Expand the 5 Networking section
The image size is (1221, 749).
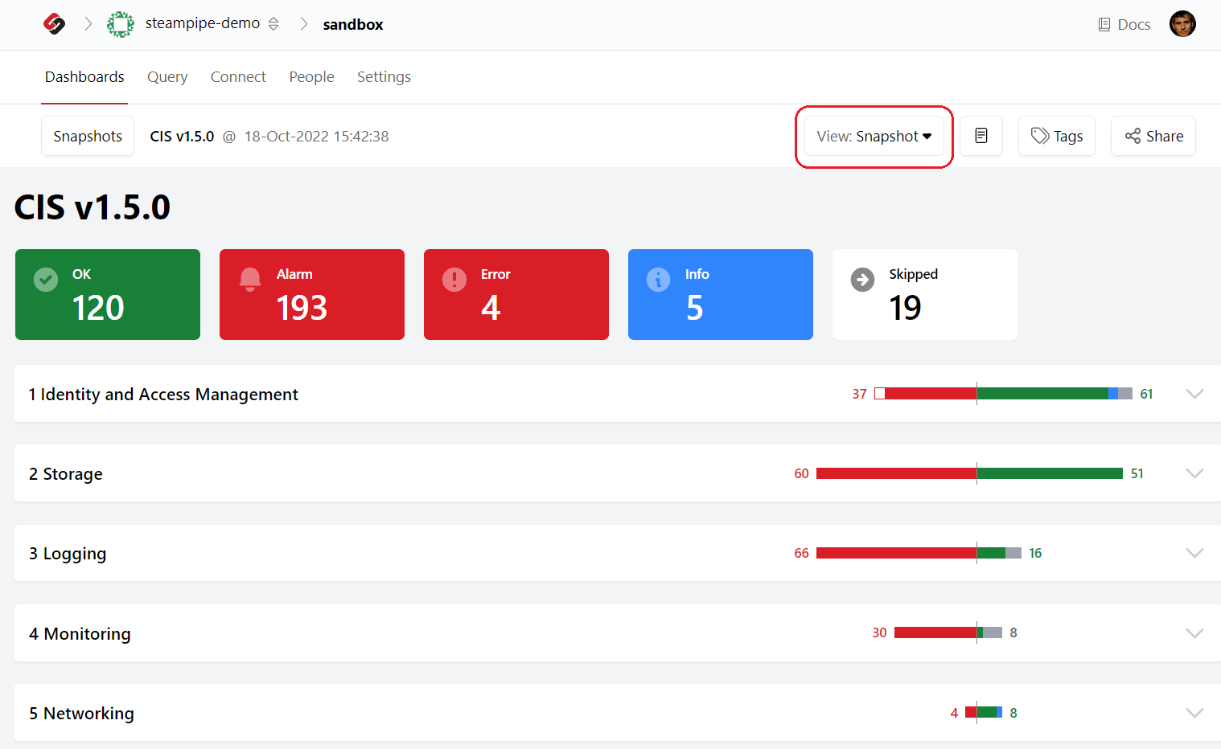pyautogui.click(x=1194, y=712)
